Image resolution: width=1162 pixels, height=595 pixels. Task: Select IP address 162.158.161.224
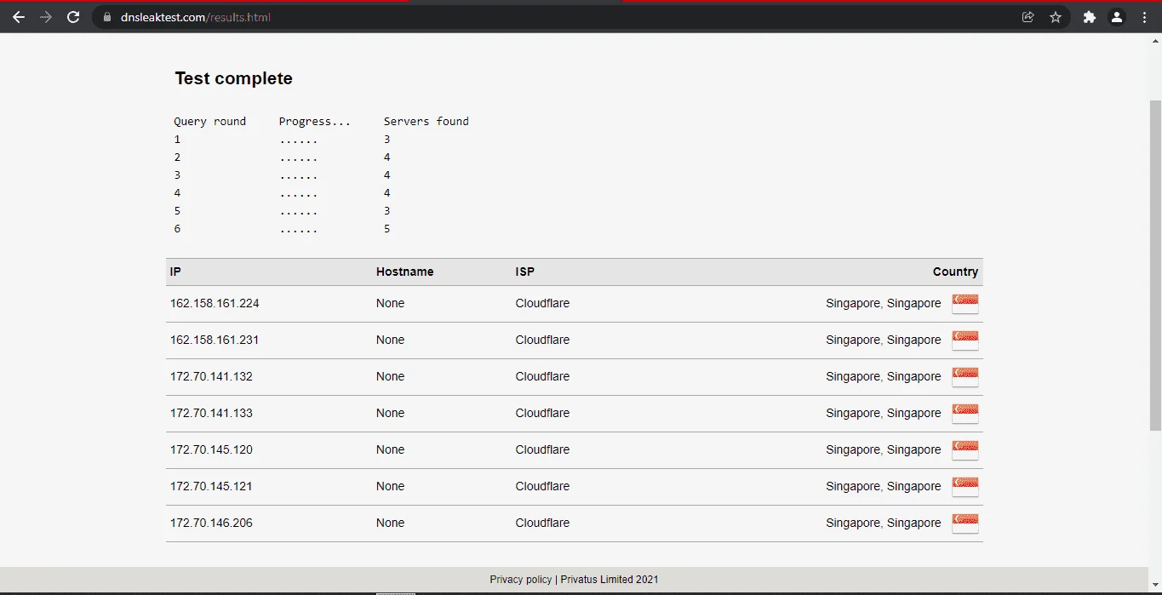tap(215, 304)
